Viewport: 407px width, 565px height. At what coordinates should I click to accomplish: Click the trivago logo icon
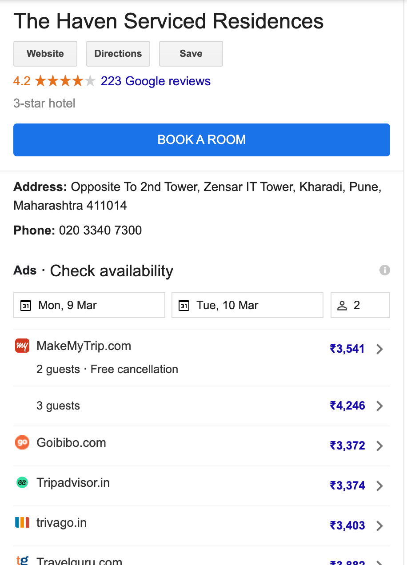[22, 522]
